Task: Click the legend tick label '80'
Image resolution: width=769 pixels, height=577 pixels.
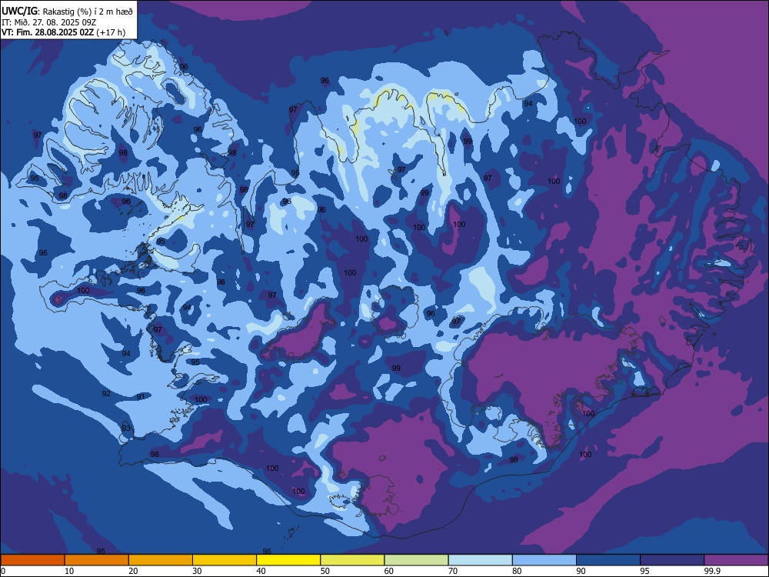Action: point(517,571)
